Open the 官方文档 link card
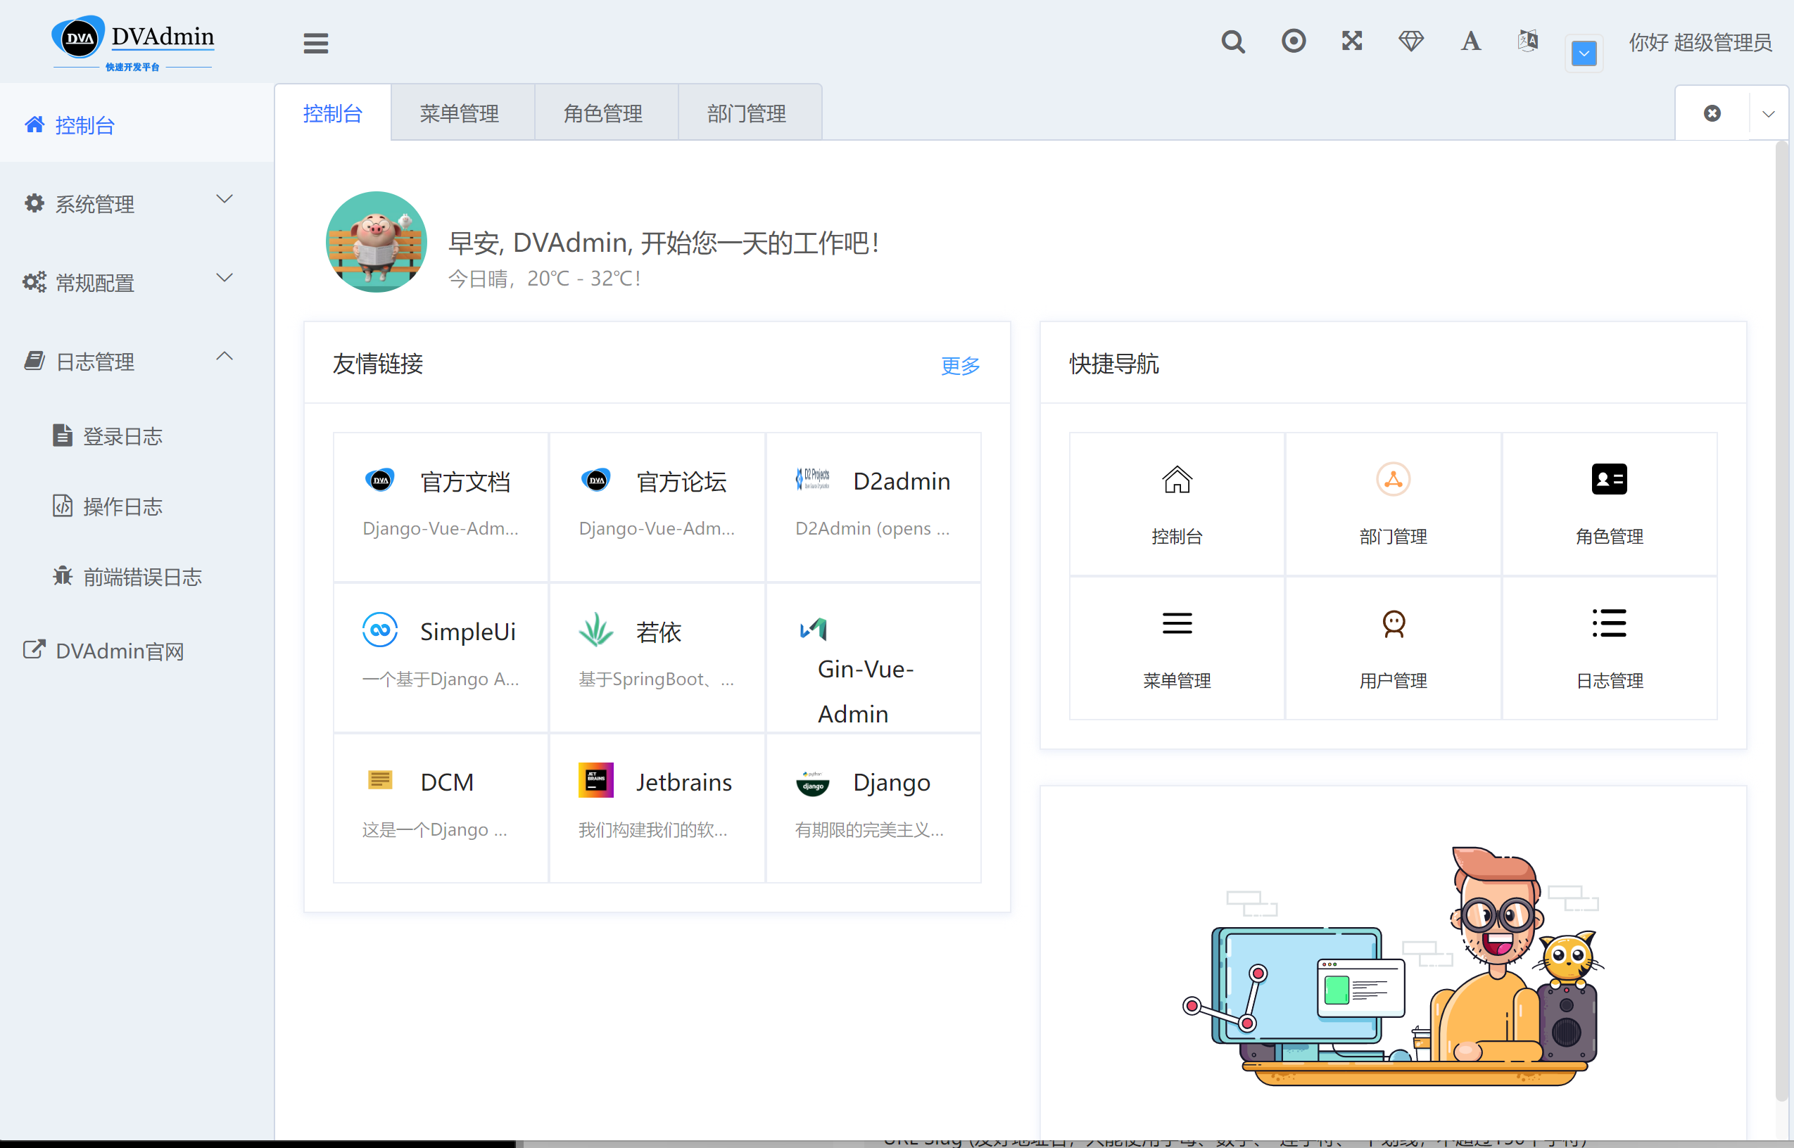 441,507
